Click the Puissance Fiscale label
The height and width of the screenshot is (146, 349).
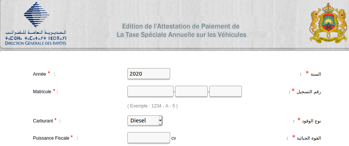[x=51, y=138]
